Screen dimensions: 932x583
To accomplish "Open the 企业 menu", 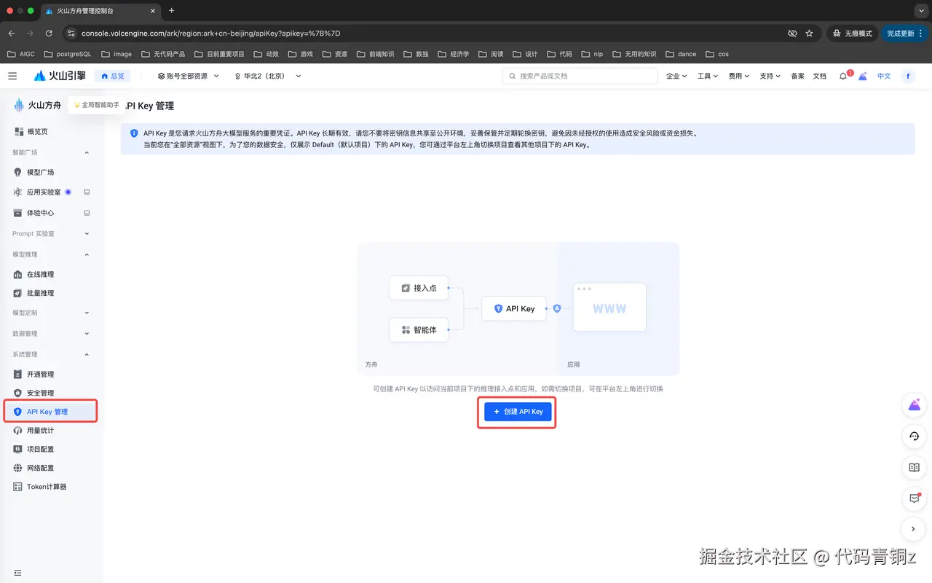I will click(x=676, y=76).
